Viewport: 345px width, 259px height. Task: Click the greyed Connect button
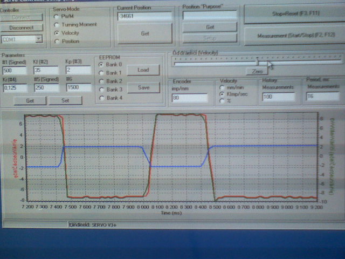click(22, 17)
